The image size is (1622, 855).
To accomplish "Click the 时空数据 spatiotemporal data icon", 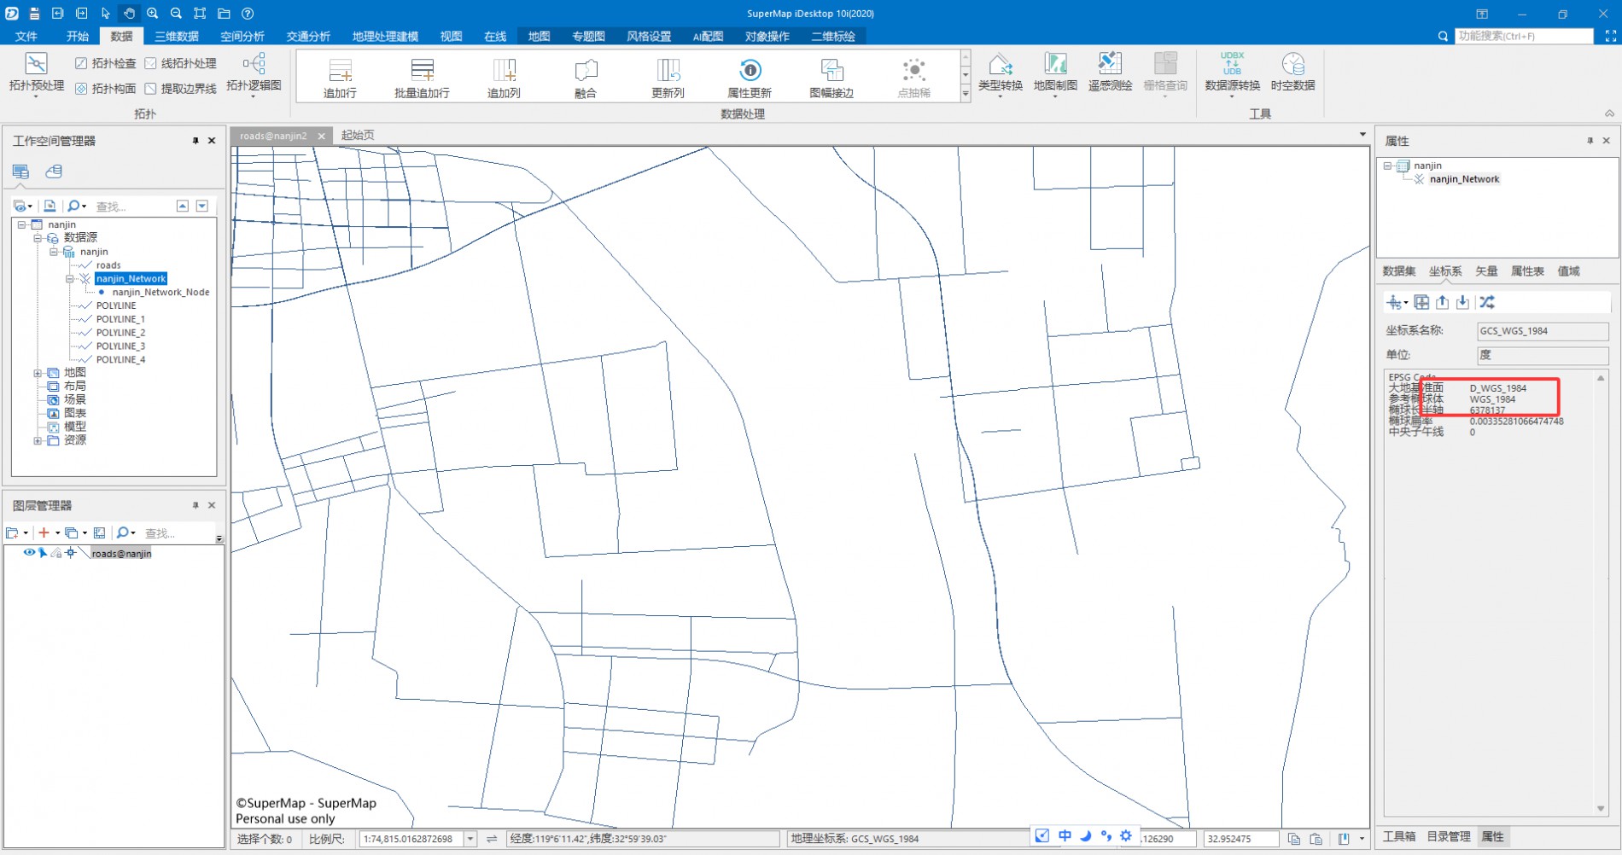I will pos(1292,65).
